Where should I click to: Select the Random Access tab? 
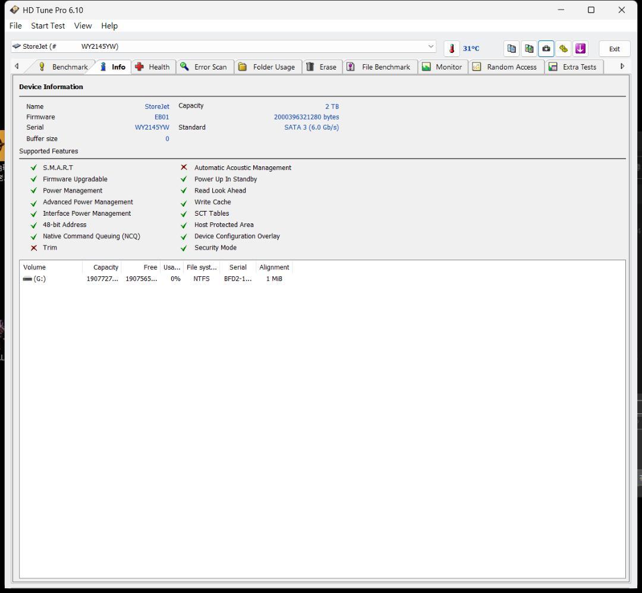[x=505, y=67]
